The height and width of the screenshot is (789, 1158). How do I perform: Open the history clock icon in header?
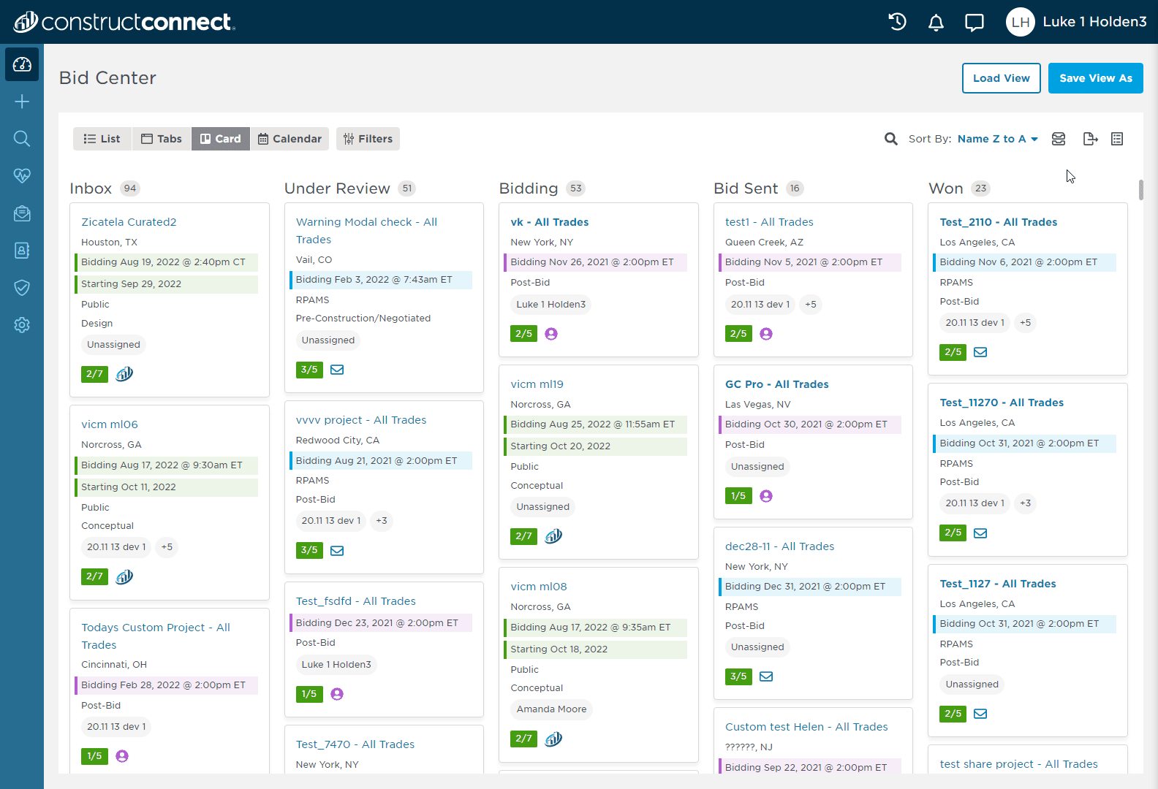pyautogui.click(x=897, y=22)
